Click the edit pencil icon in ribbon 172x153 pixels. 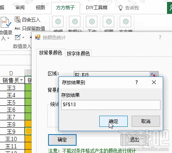click(x=18, y=37)
